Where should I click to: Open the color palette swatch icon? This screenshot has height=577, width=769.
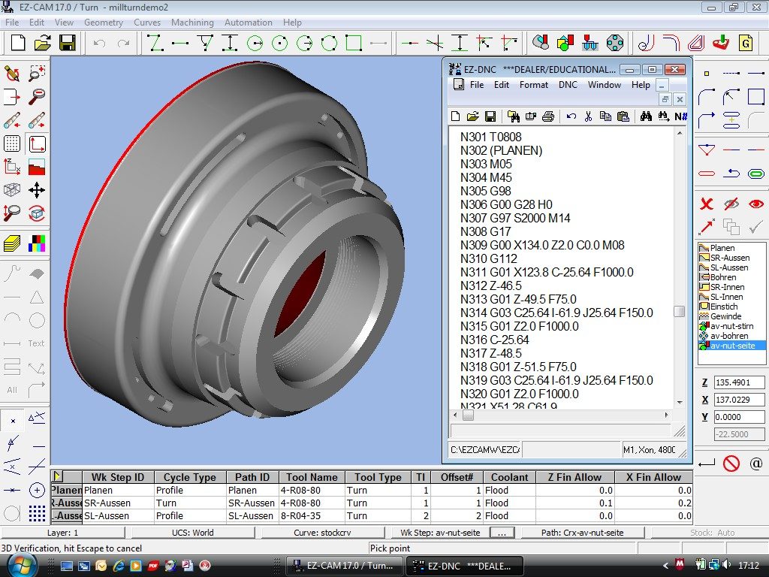point(36,243)
